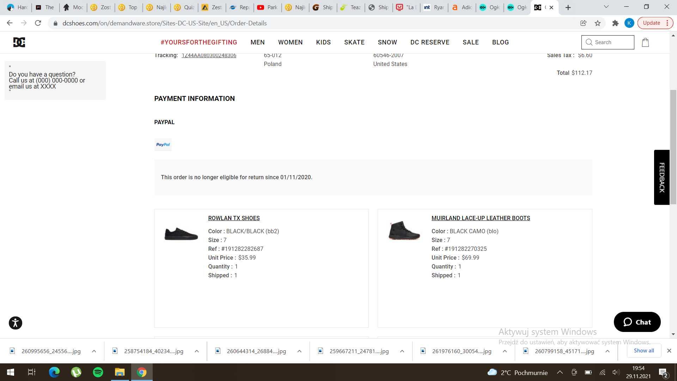Click the site lock icon in address bar
Screen dimensions: 677x381
point(55,23)
